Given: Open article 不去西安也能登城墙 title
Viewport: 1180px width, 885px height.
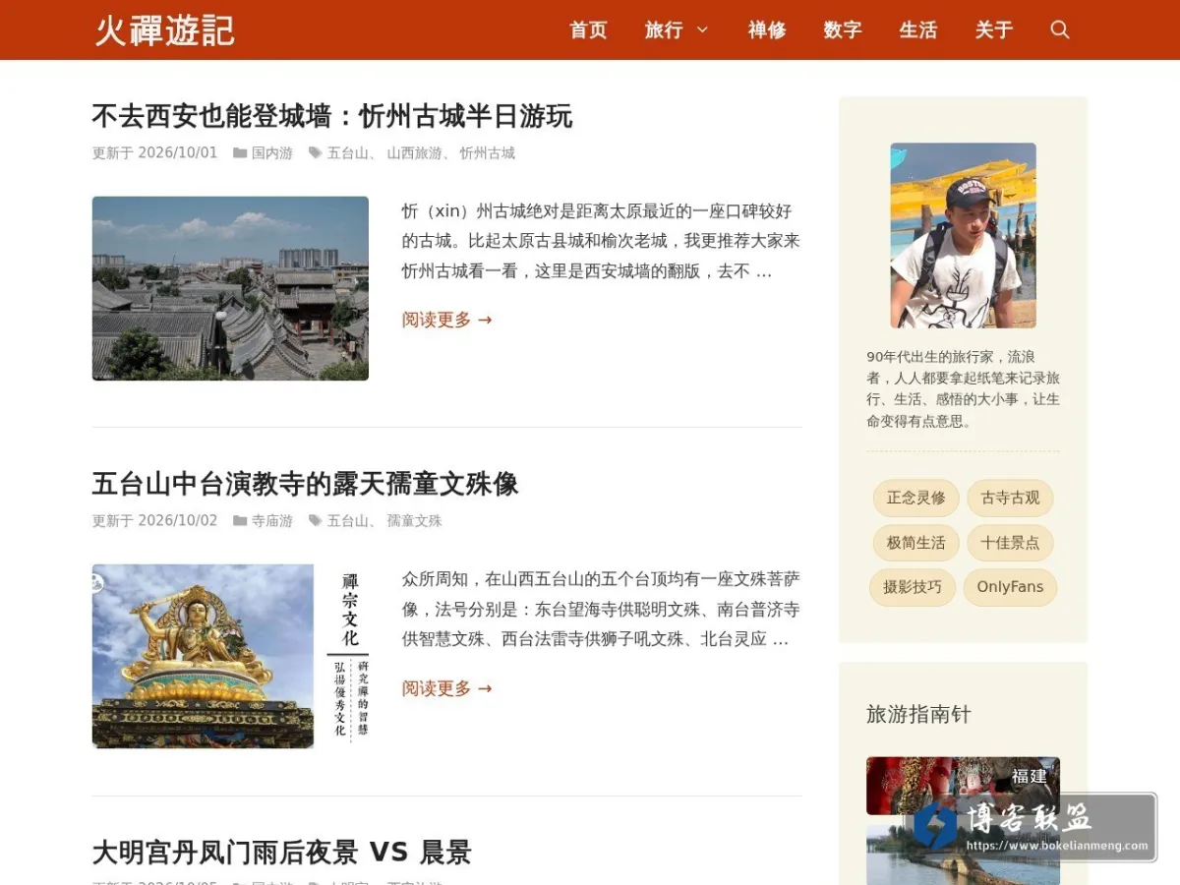Looking at the screenshot, I should point(331,116).
